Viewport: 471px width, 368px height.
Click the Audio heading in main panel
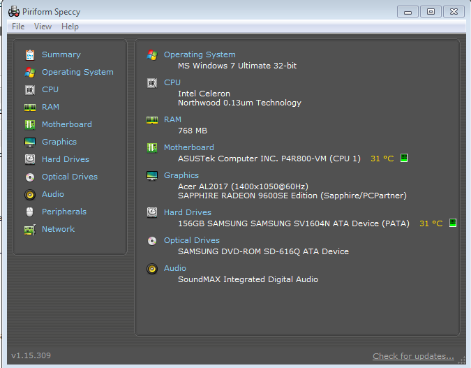pyautogui.click(x=175, y=268)
